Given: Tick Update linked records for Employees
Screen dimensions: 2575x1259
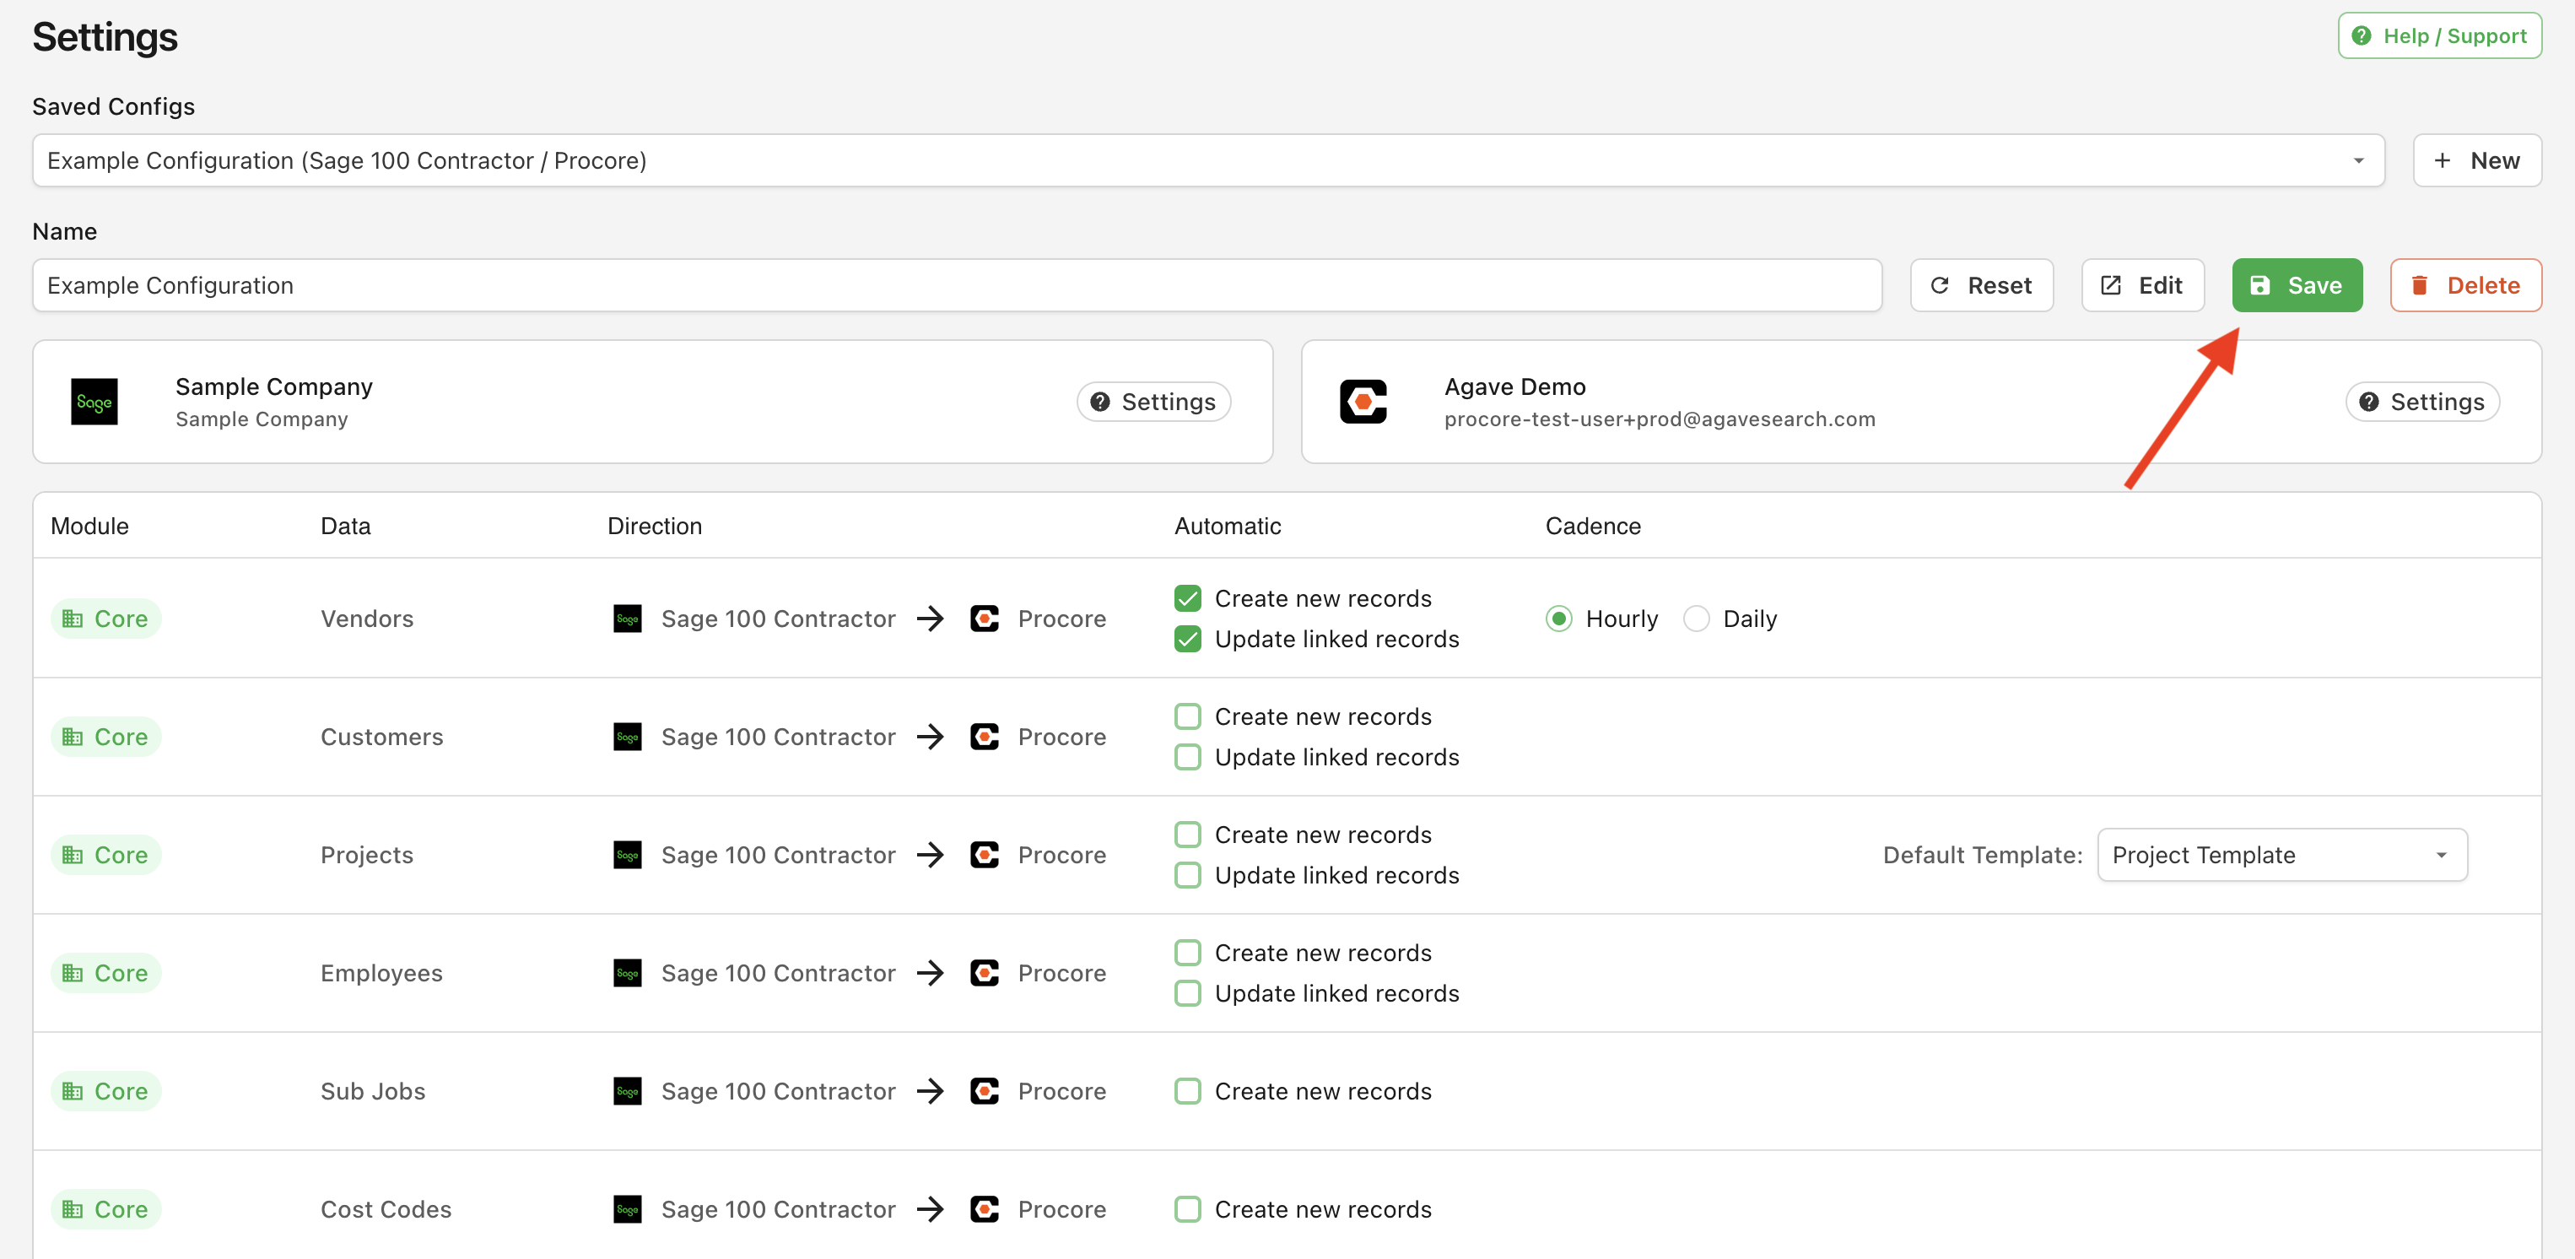Looking at the screenshot, I should [x=1188, y=992].
